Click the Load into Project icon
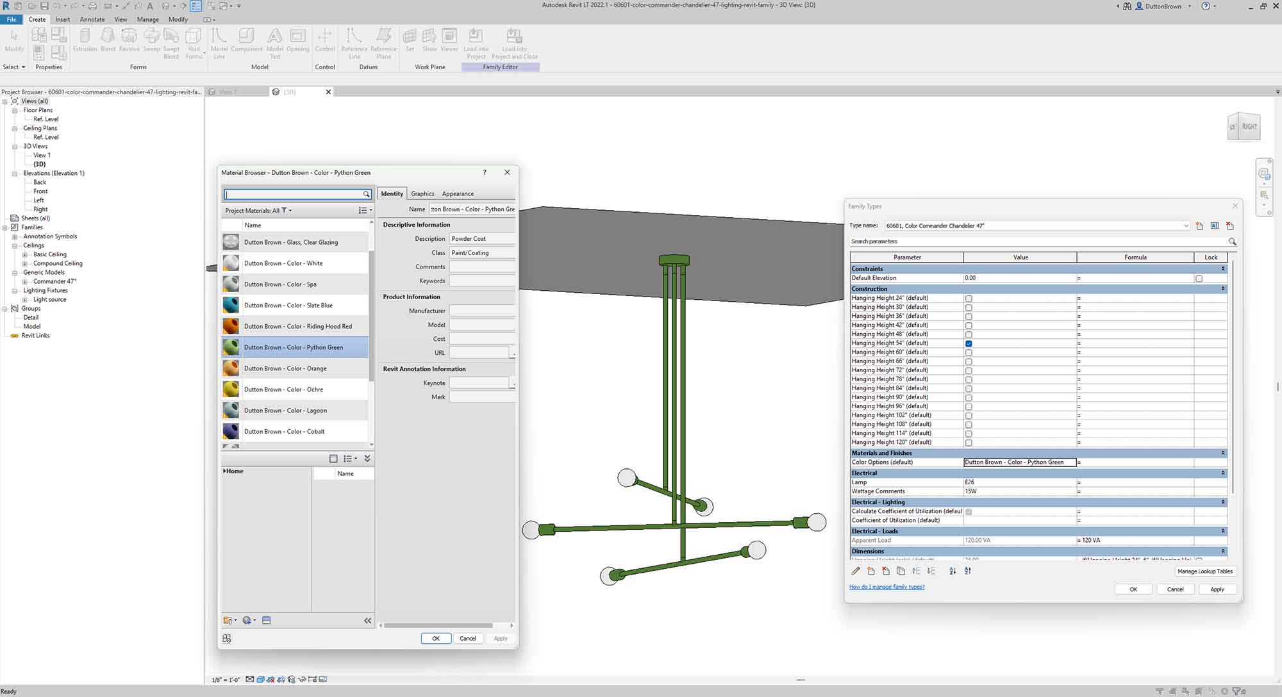The width and height of the screenshot is (1282, 697). click(476, 42)
